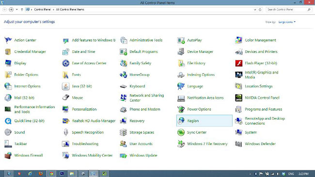The image size is (315, 177).
Task: Open Chrome from the taskbar
Action: point(51,174)
